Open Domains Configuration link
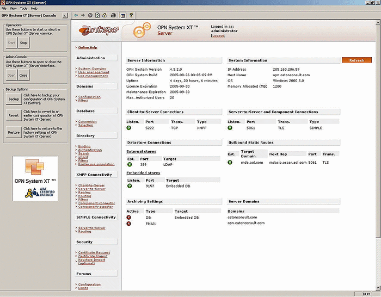 89,97
